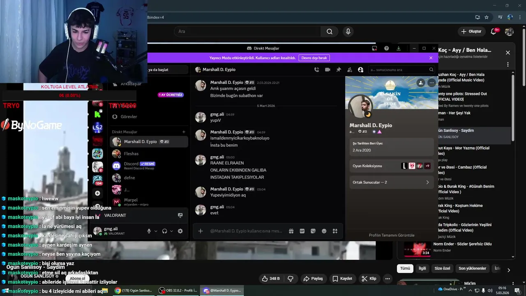Show more filter chips with right arrow
526x296 pixels.
click(x=509, y=270)
